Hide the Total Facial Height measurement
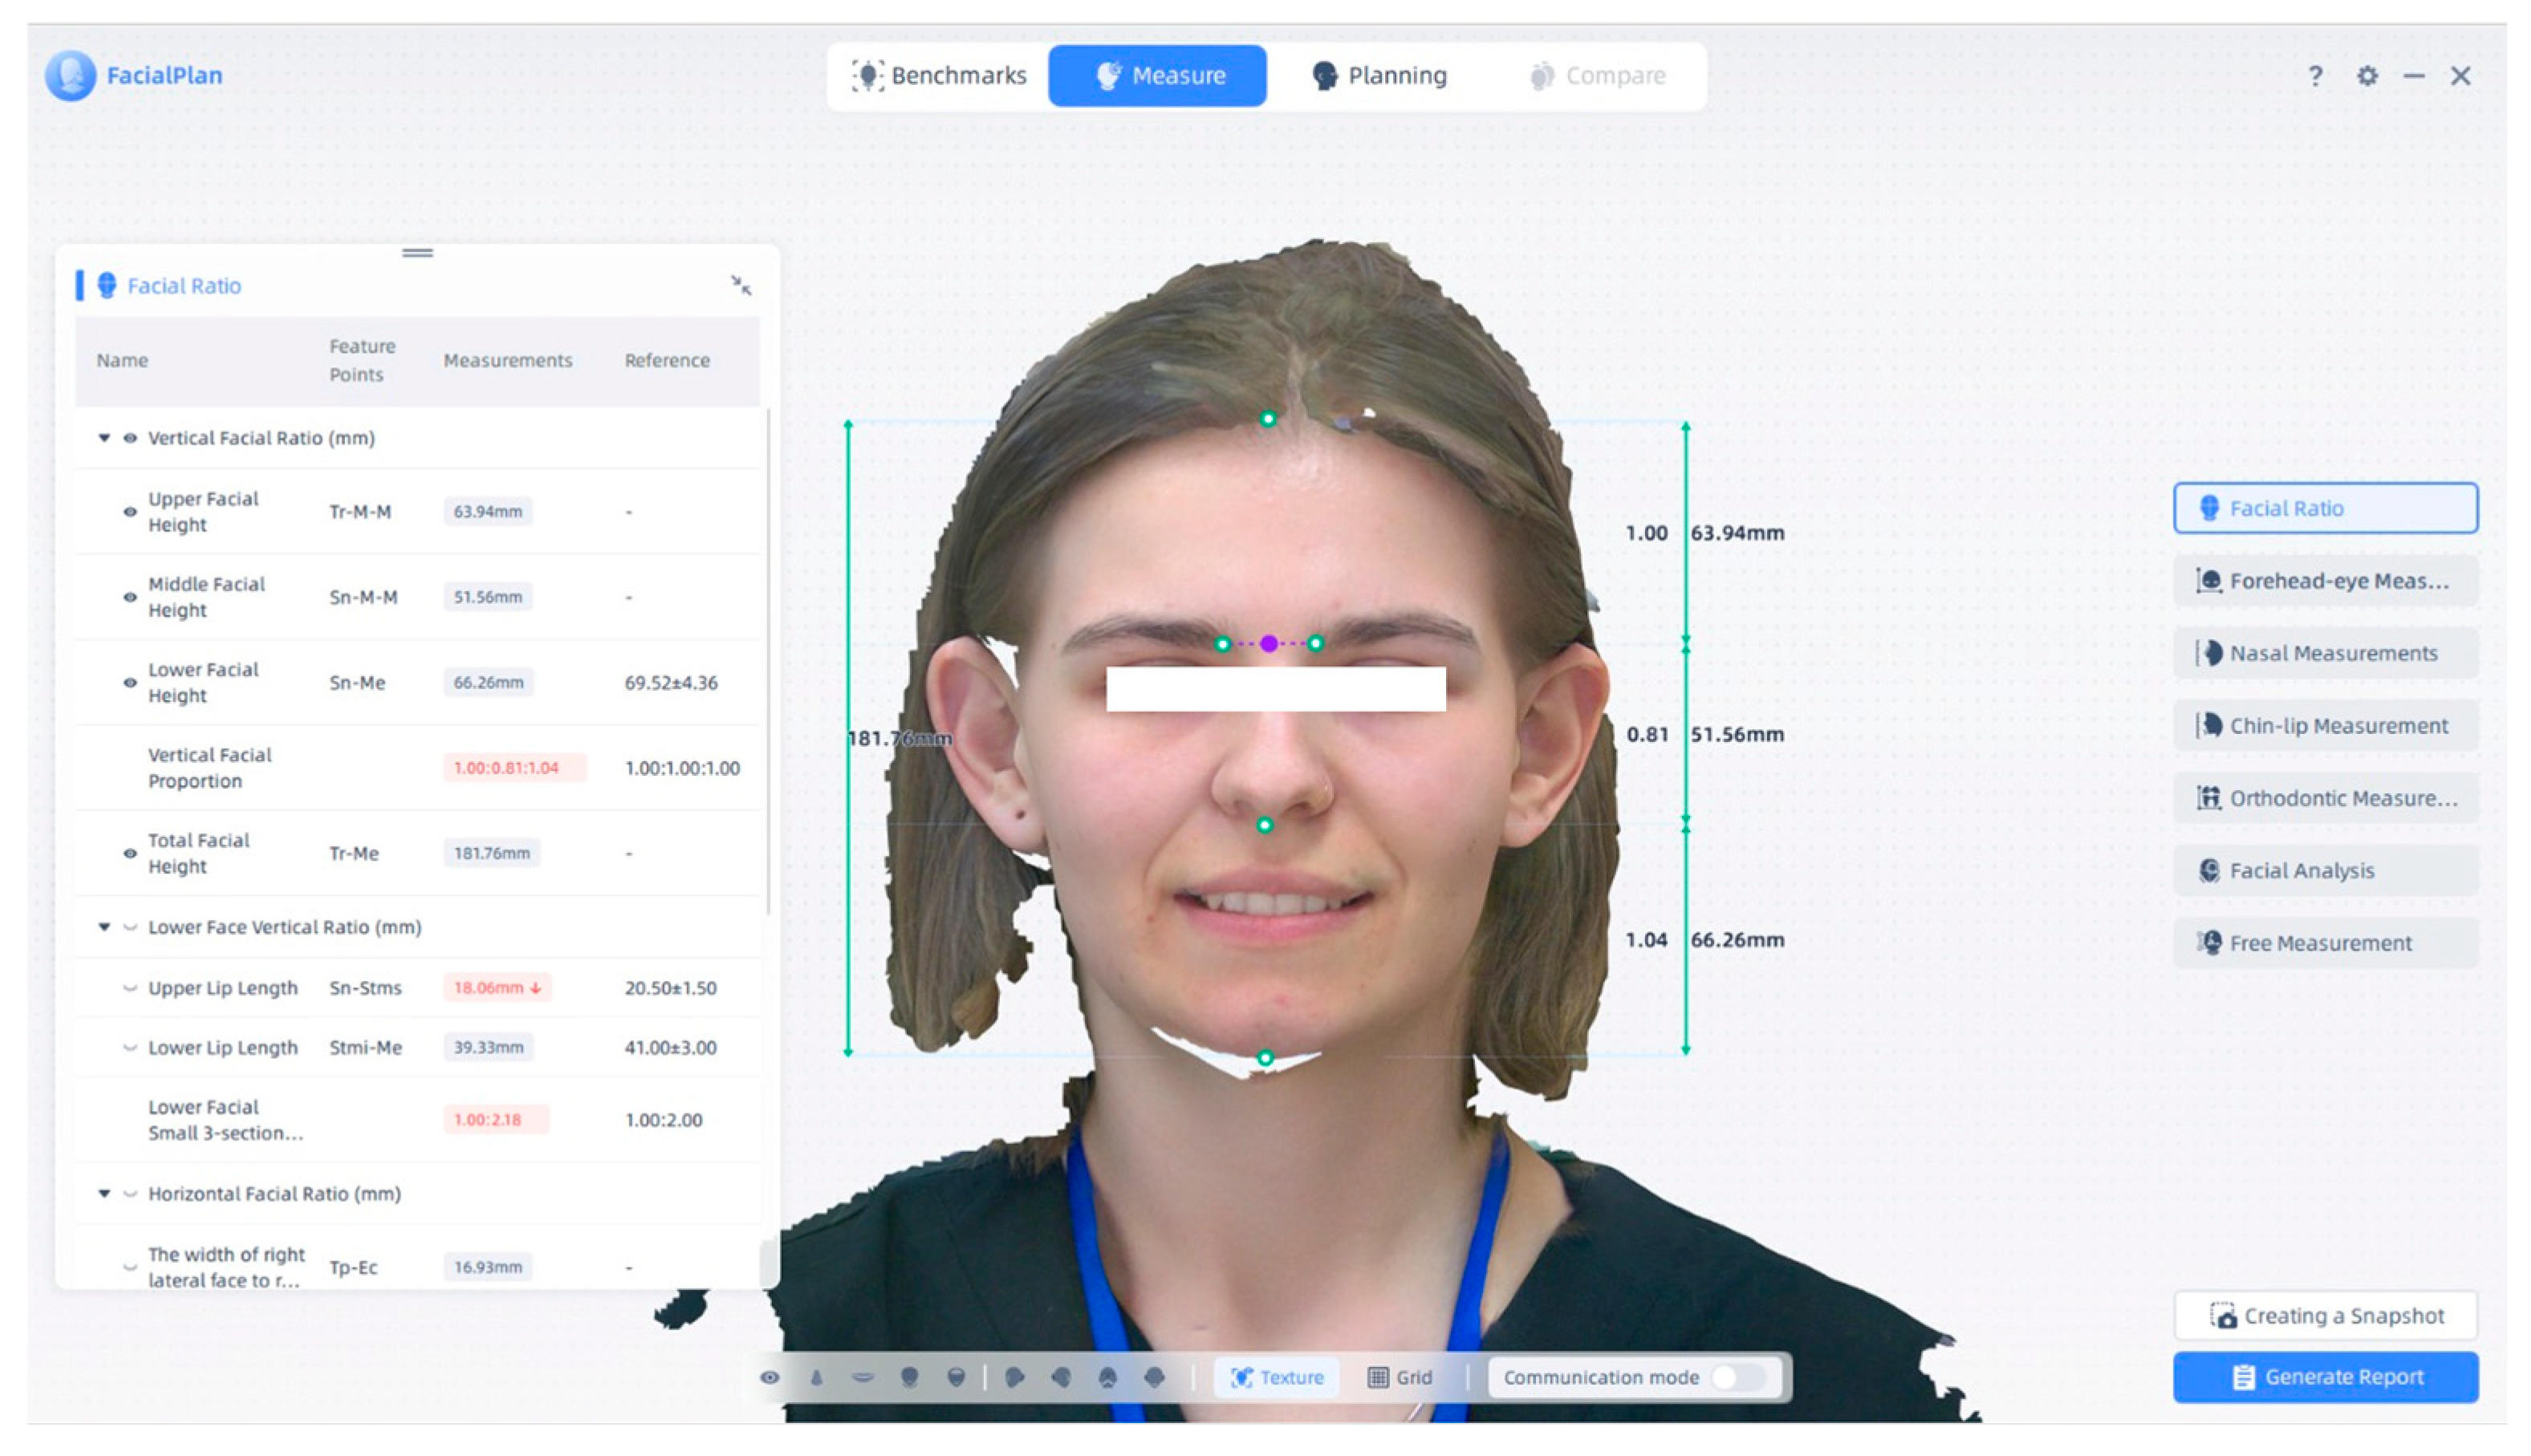This screenshot has width=2531, height=1456. coord(130,853)
